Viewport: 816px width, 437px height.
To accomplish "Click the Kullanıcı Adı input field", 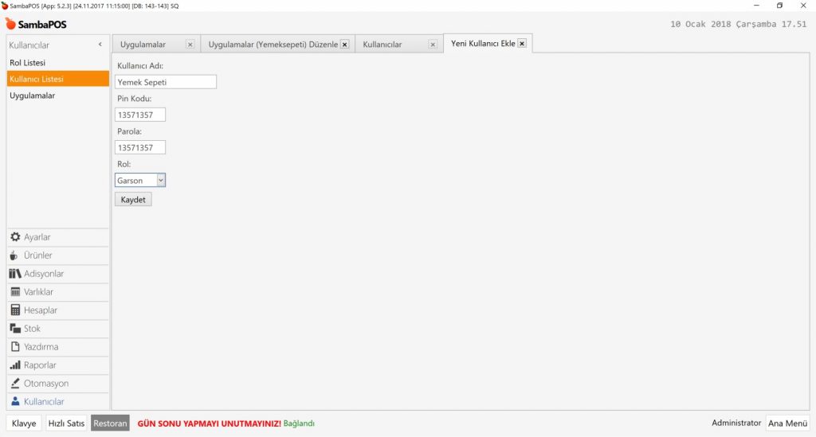I will click(x=166, y=81).
